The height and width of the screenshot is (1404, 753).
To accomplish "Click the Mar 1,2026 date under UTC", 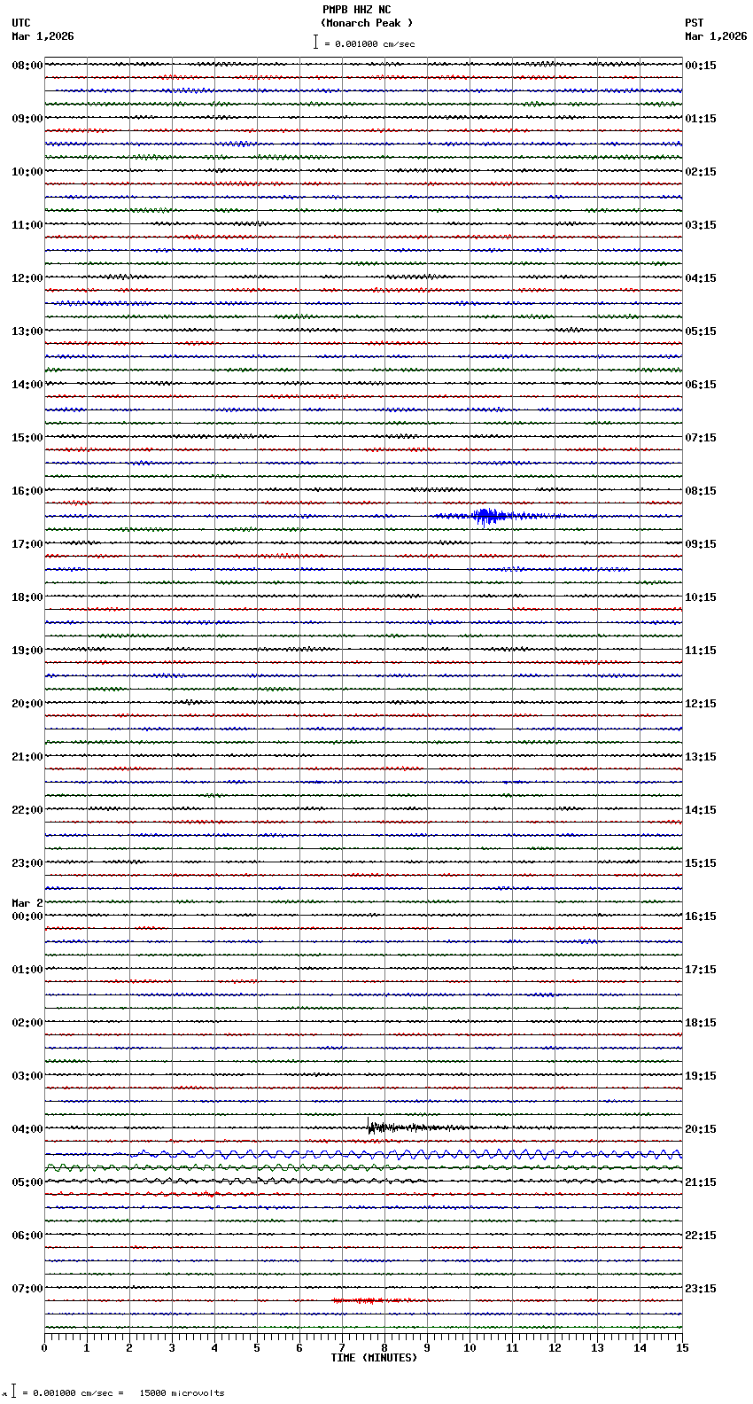I will [x=43, y=36].
